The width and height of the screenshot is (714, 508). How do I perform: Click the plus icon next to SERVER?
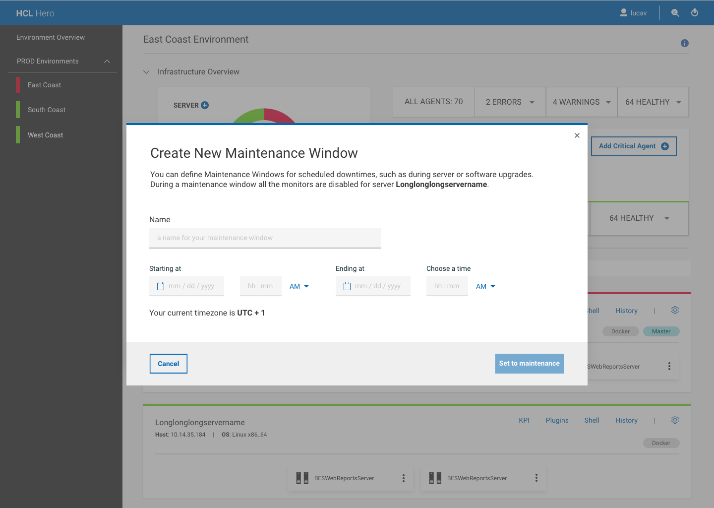pos(205,105)
